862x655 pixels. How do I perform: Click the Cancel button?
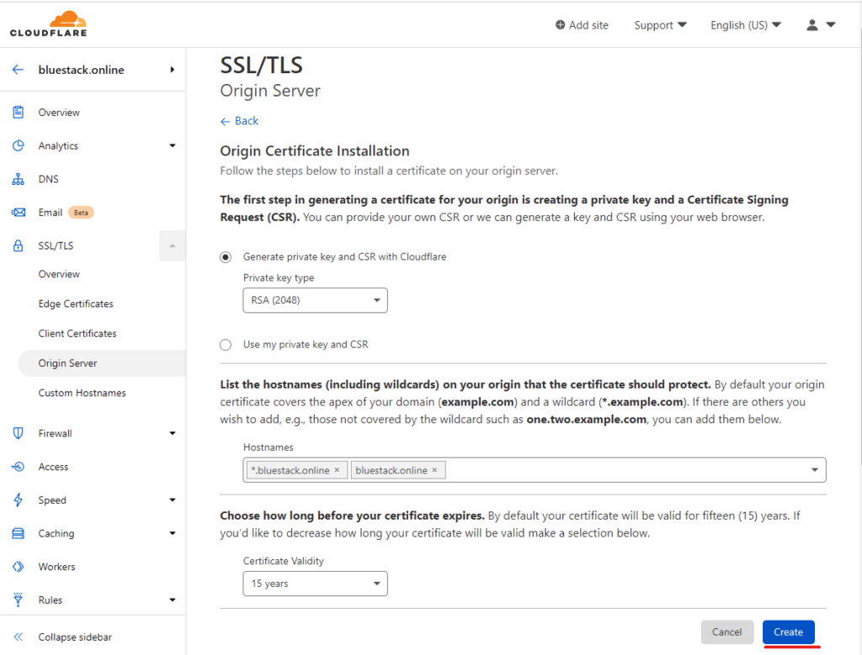pyautogui.click(x=726, y=632)
